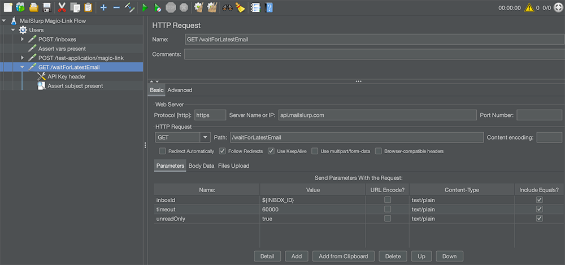Select the Assert vars present tree item
Image resolution: width=565 pixels, height=265 pixels.
(x=62, y=49)
